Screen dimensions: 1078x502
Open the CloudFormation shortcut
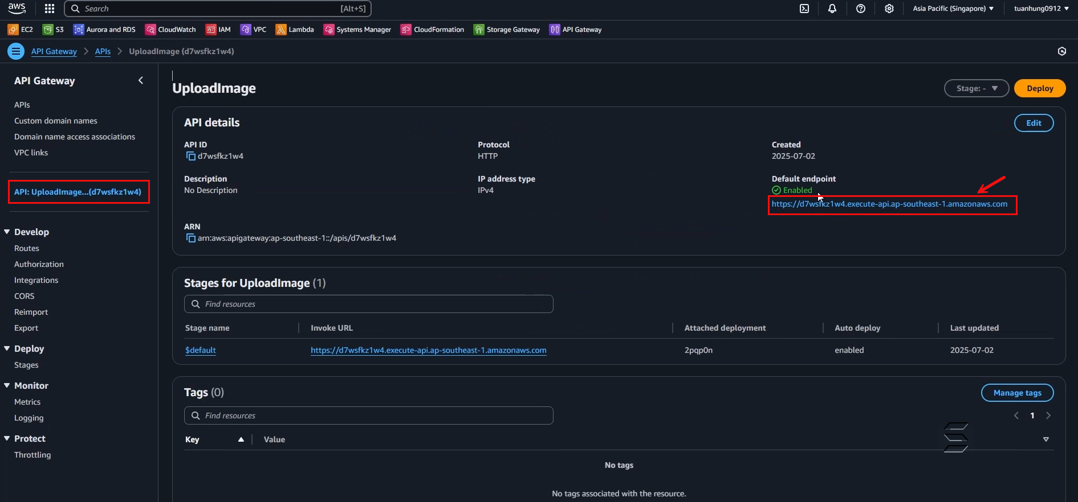pyautogui.click(x=433, y=30)
